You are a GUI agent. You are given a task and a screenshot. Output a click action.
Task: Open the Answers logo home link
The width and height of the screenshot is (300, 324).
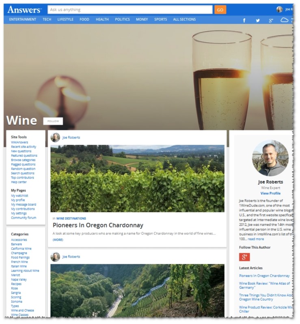(x=24, y=9)
